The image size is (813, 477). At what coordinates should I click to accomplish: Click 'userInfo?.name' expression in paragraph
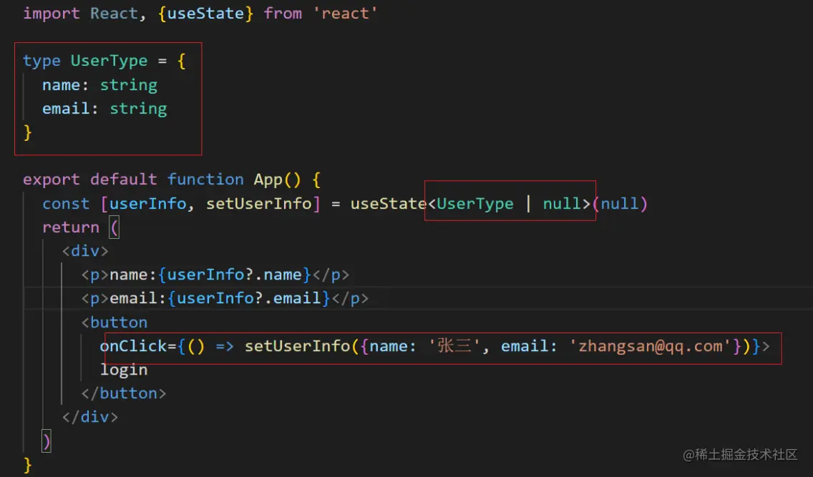(234, 275)
